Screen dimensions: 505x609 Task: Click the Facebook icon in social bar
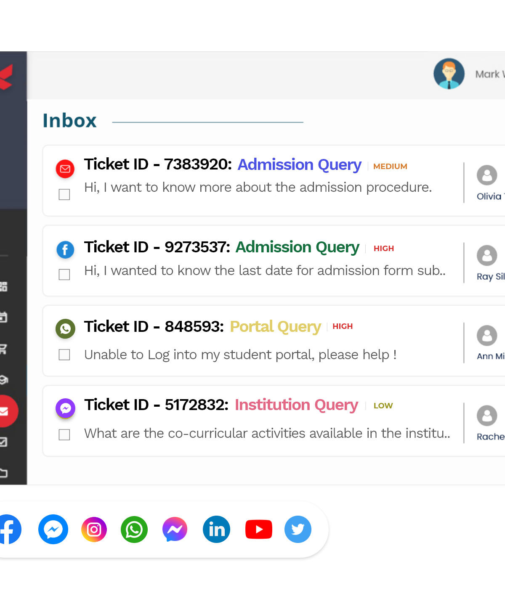tap(9, 529)
